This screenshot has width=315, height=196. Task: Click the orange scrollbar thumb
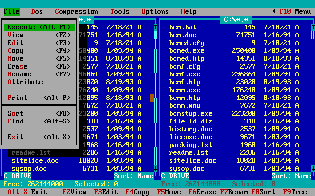(152, 98)
